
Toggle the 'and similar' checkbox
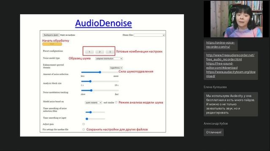(116, 102)
